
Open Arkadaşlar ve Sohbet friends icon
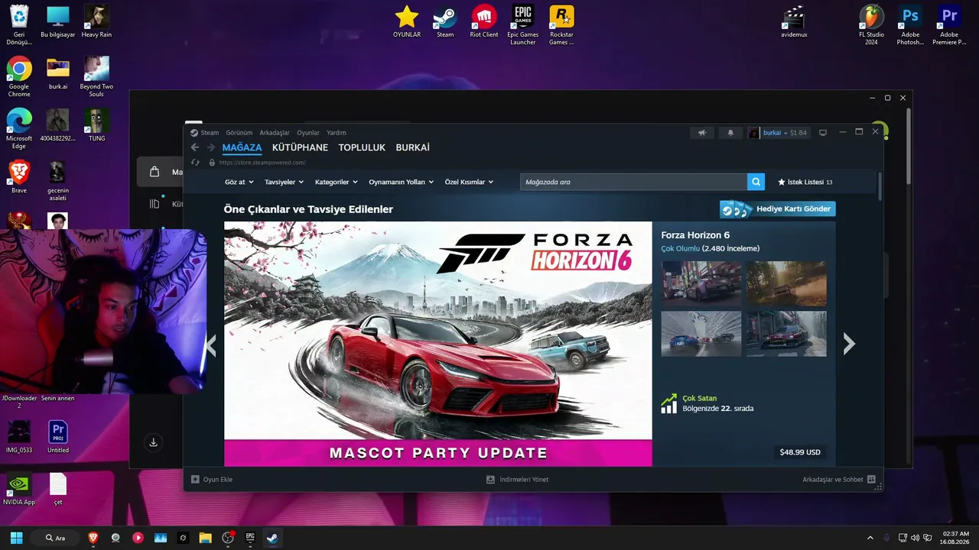click(x=871, y=480)
